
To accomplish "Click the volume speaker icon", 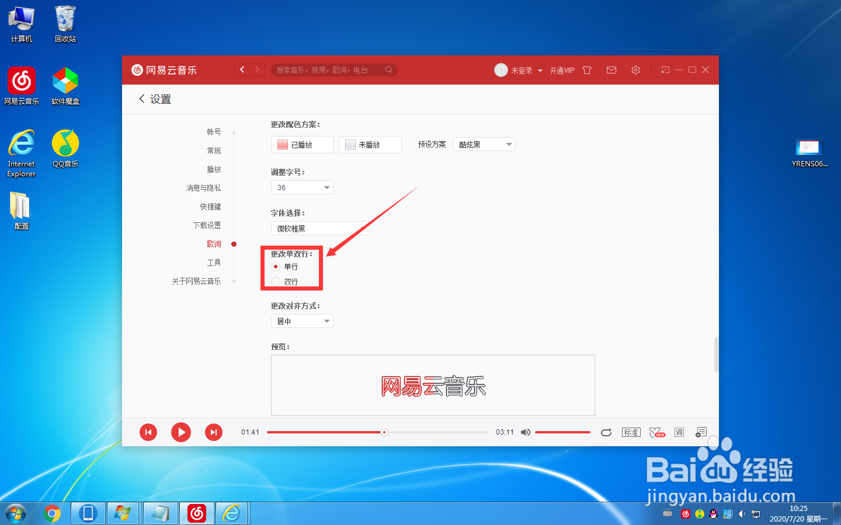I will click(x=525, y=432).
